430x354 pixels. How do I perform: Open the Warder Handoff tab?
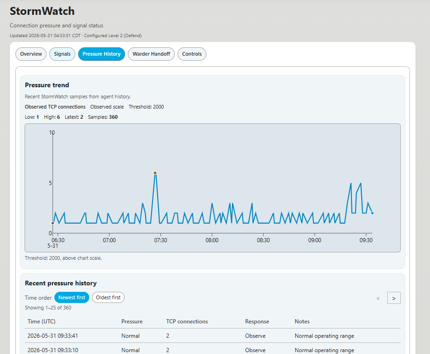tap(152, 54)
